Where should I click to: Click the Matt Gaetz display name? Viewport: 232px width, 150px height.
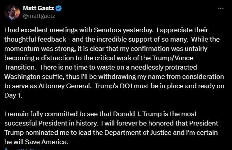point(39,8)
